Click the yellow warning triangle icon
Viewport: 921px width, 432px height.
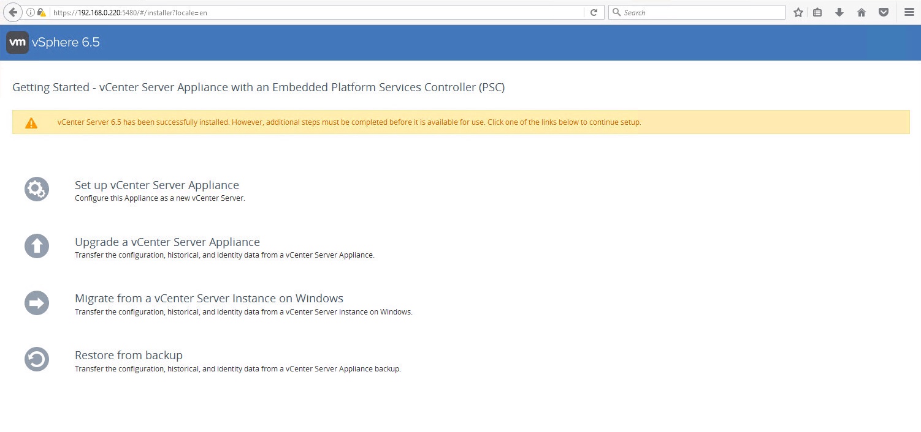point(31,123)
